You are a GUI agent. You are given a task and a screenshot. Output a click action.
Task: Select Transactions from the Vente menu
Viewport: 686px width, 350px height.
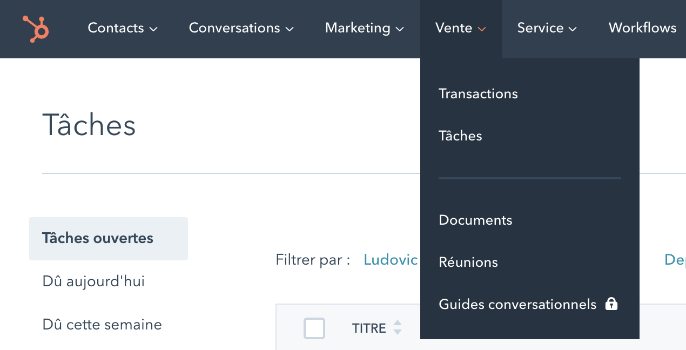pos(478,93)
